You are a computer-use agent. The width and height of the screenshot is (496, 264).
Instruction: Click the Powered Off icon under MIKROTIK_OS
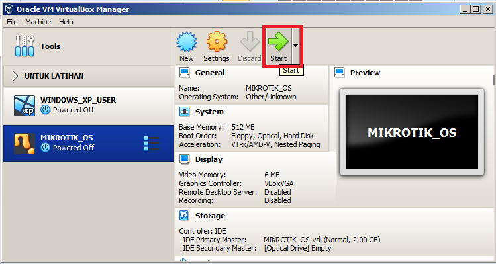pos(46,148)
